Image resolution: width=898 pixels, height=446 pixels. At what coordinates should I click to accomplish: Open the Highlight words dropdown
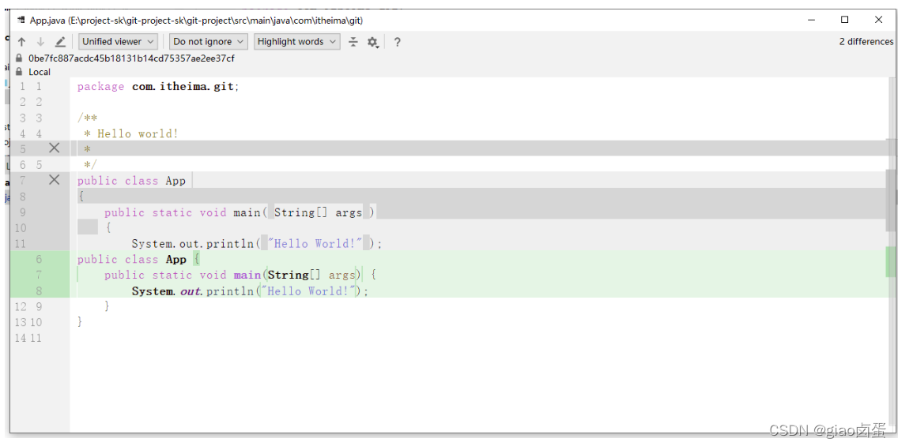[x=296, y=41]
